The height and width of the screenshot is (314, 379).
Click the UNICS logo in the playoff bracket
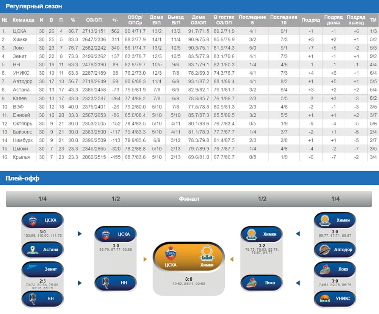(324, 298)
